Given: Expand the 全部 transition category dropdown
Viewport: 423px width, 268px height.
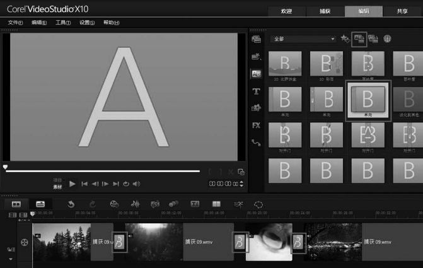Looking at the screenshot, I should pos(333,39).
